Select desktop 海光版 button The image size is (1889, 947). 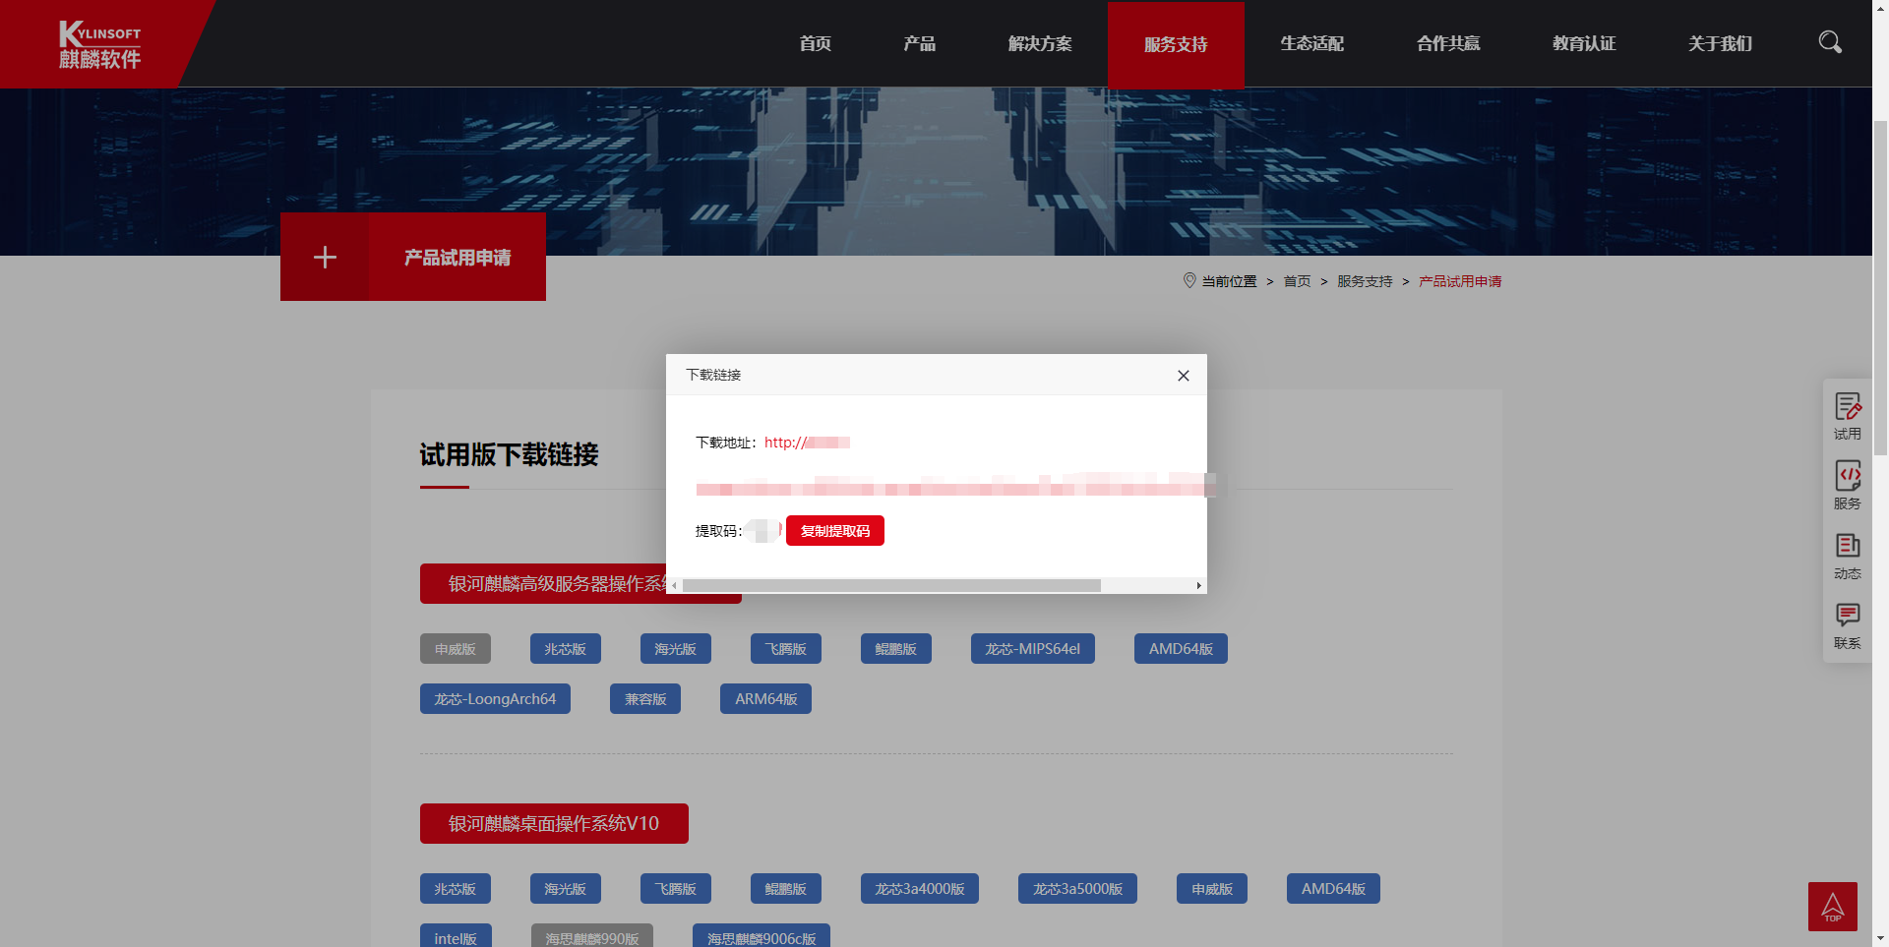click(x=566, y=889)
